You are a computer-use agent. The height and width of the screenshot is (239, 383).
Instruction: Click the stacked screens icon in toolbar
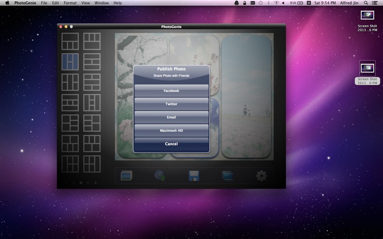pyautogui.click(x=227, y=175)
